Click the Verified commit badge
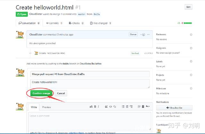Viewport: 205px width, 134px height. (x=135, y=53)
